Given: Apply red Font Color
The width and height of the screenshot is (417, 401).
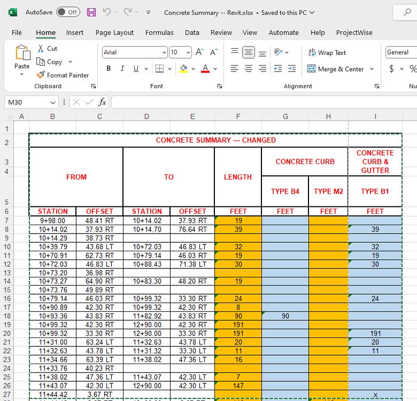Looking at the screenshot, I should 205,68.
